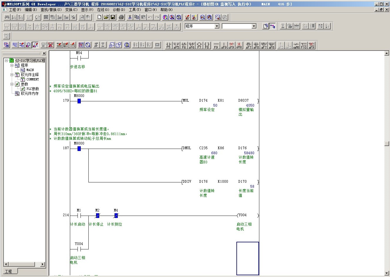Collapse the 参数 tree node
The height and width of the screenshot is (277, 390).
(x=12, y=84)
